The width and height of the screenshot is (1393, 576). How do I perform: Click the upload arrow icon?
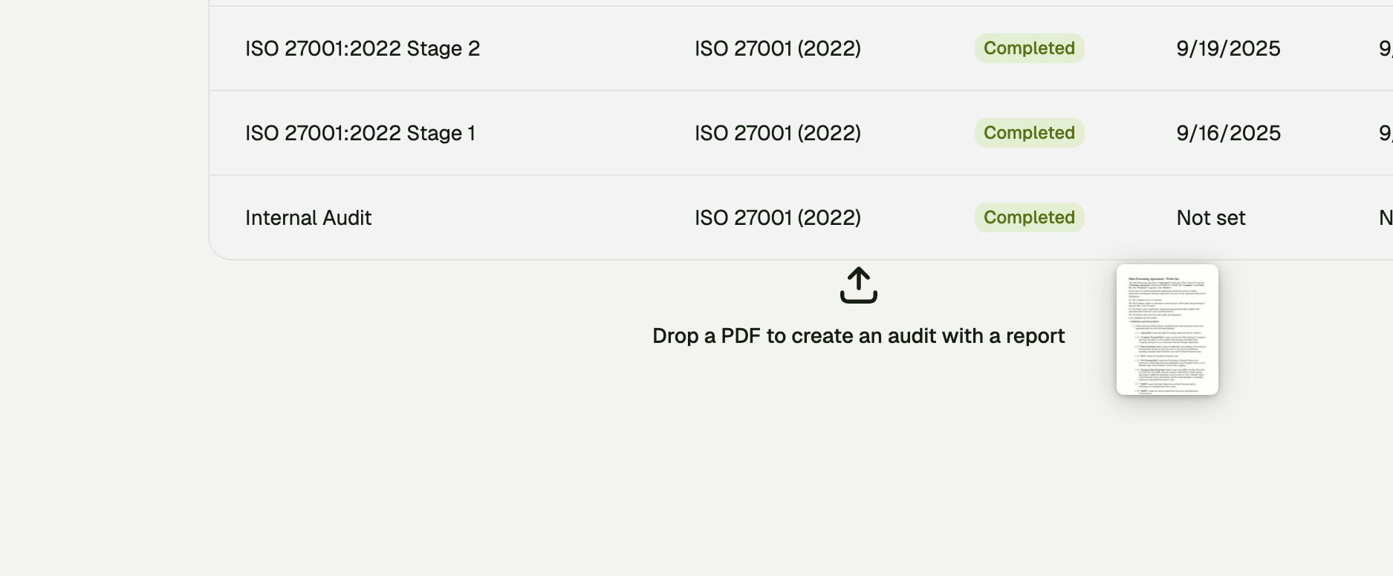[x=859, y=286]
